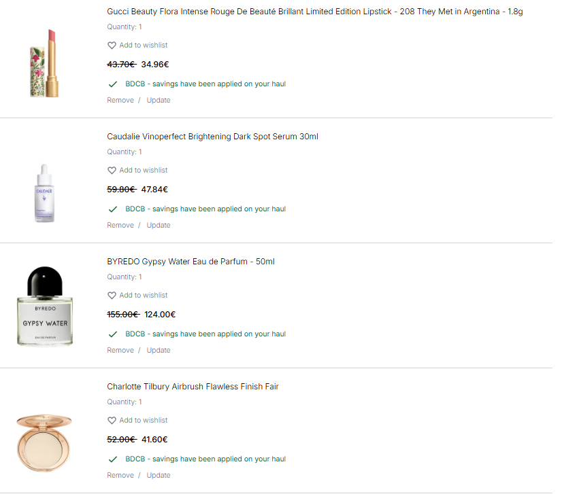Screen dimensions: 564x494
Task: Click the green savings checkmark under BYREDO perfume
Action: 113,334
